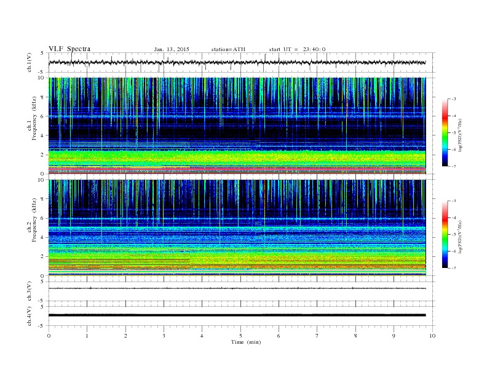The width and height of the screenshot is (487, 377).
Task: Click the ch.1 voltage waveform trace
Action: tap(237, 62)
